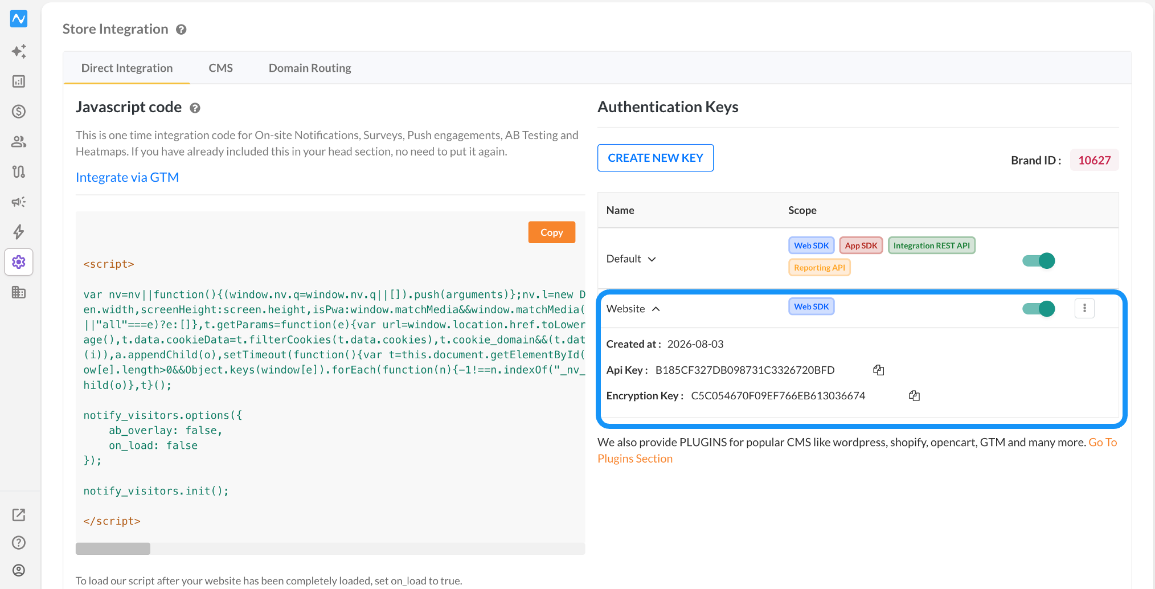Click the Encryption Key string C5C054670F09EF766EB613036674
The width and height of the screenshot is (1155, 589).
click(x=778, y=396)
